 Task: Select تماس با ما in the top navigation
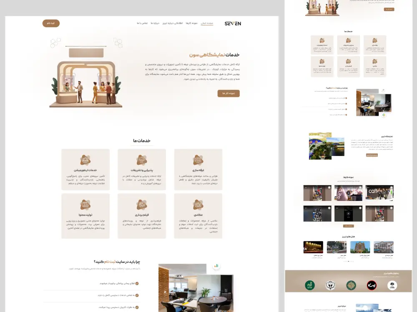click(x=141, y=23)
